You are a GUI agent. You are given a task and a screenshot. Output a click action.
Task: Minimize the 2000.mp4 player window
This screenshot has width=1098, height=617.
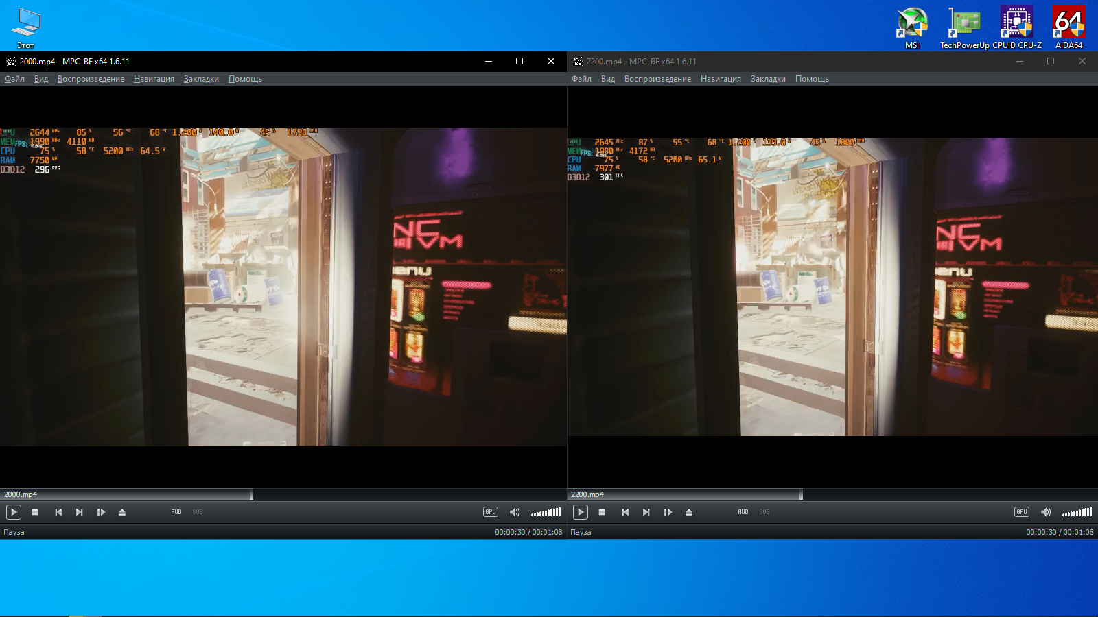489,61
